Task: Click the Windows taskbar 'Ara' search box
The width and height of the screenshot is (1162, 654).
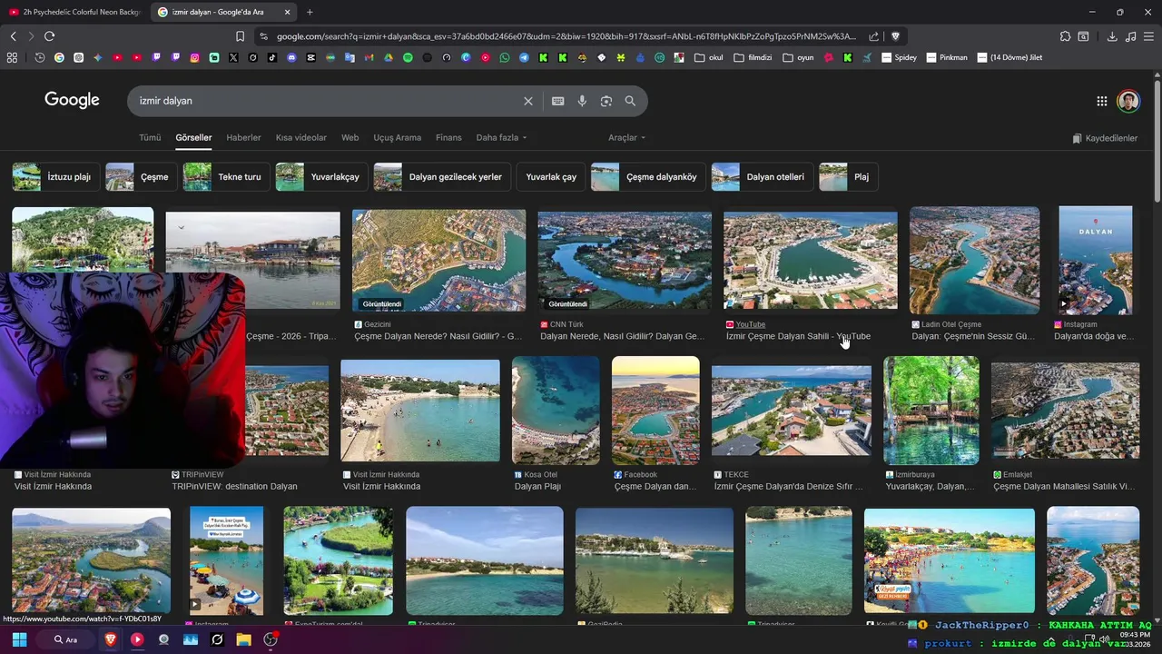Action: [66, 639]
